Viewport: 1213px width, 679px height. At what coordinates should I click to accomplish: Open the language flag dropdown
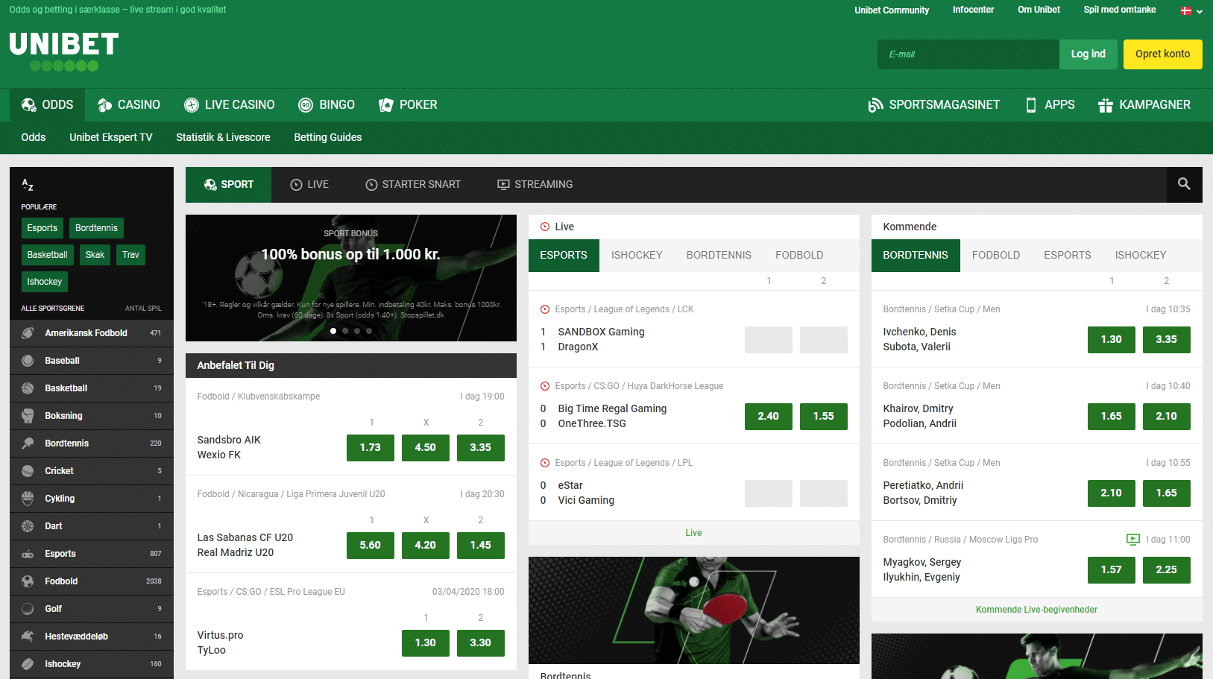tap(1191, 10)
